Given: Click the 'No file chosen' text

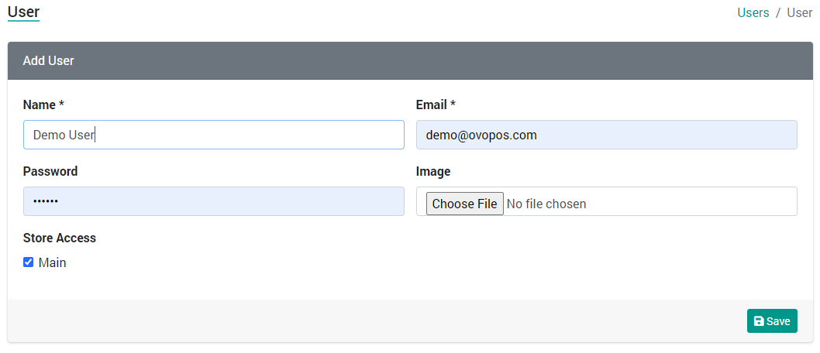Looking at the screenshot, I should pos(546,204).
